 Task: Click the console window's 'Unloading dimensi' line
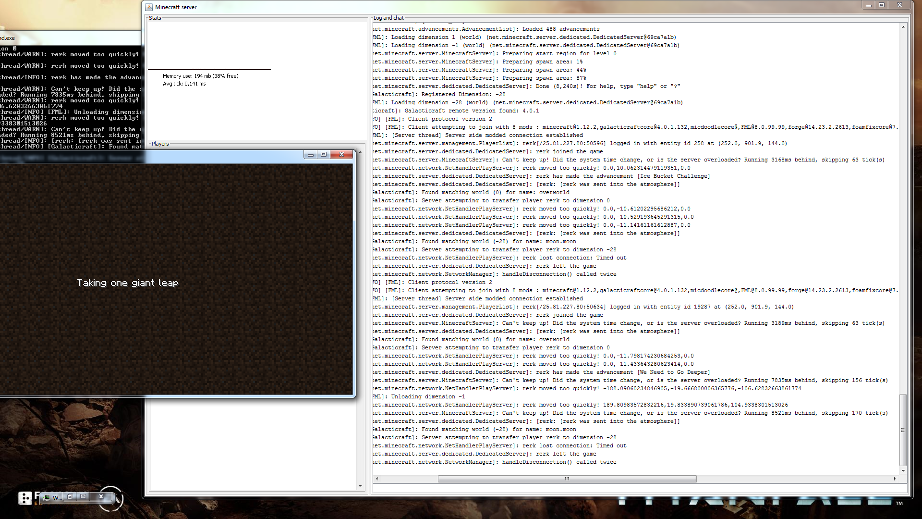point(71,112)
